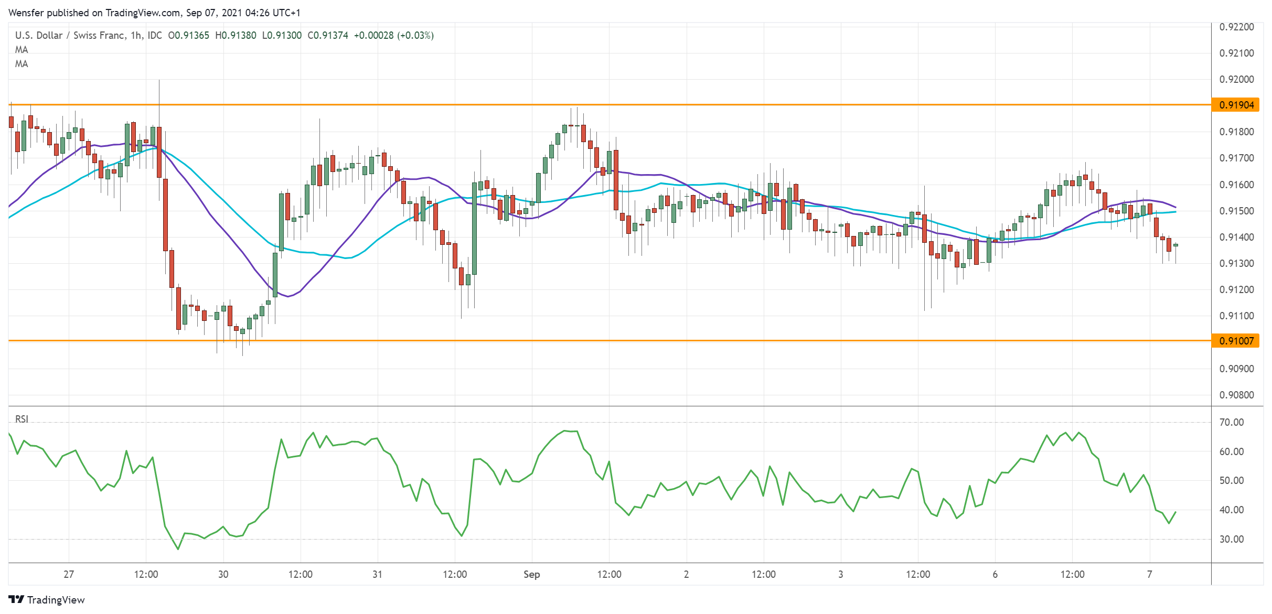Viewport: 1272px width, 614px height.
Task: Click the 30 date axis label
Action: [223, 574]
